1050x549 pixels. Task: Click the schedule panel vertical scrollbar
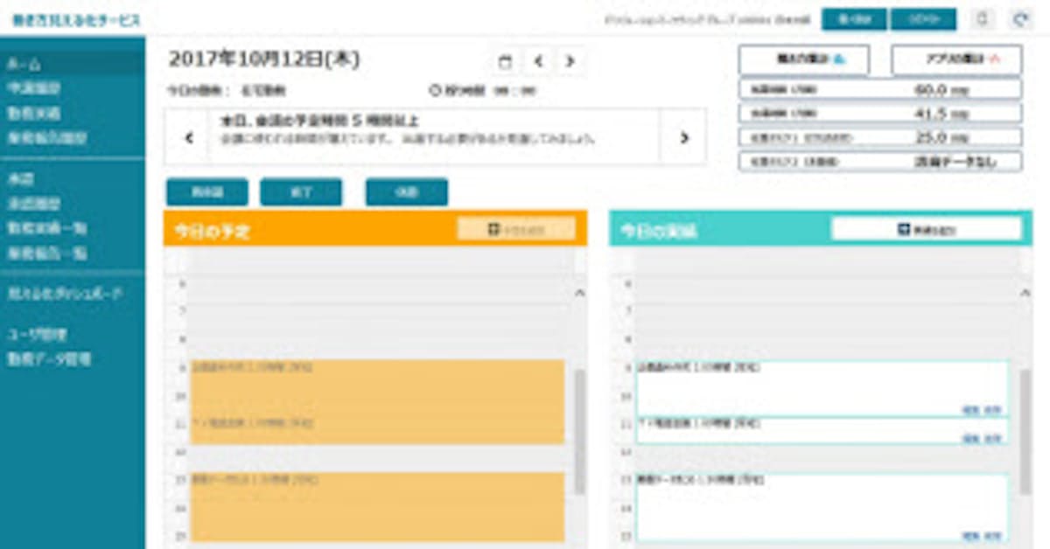(578, 428)
